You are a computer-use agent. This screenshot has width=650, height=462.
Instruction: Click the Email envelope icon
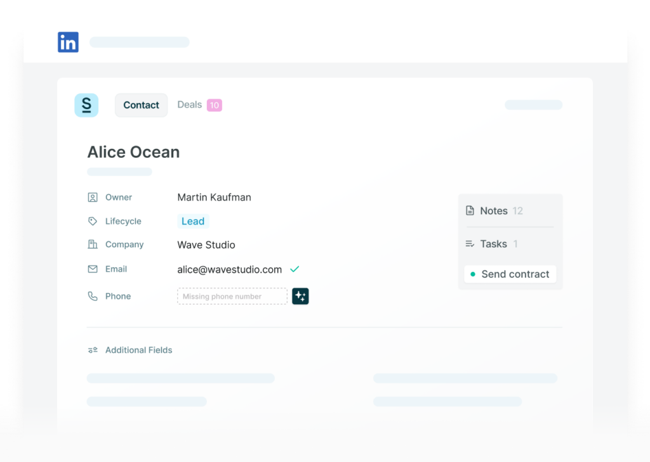pos(93,269)
